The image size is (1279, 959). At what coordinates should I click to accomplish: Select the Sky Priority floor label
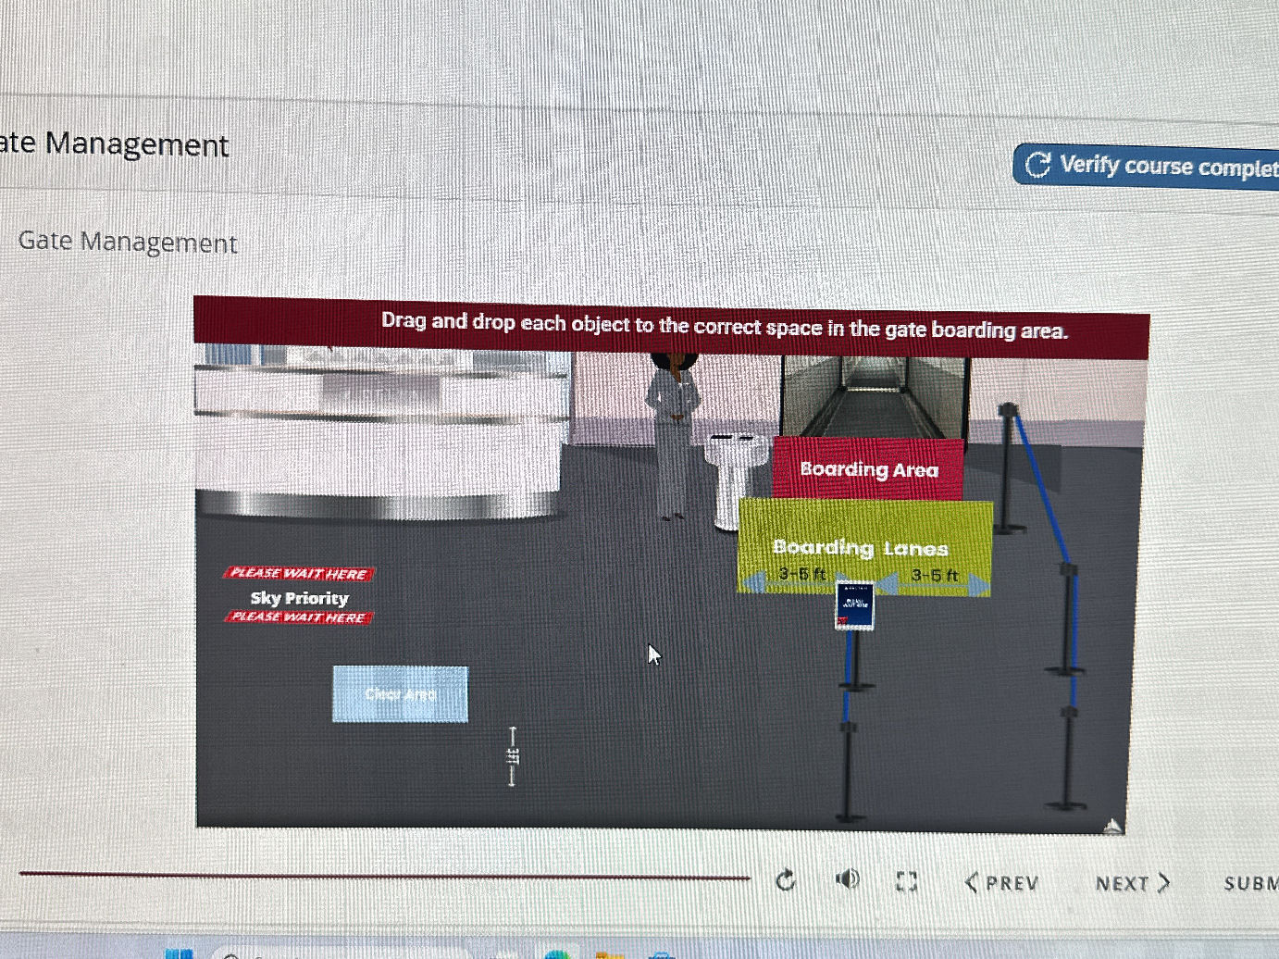click(299, 598)
